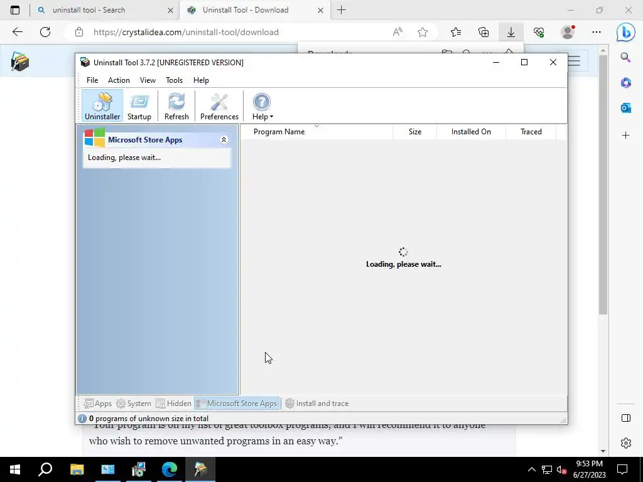
Task: Open the Help toolbar dropdown
Action: pyautogui.click(x=262, y=106)
